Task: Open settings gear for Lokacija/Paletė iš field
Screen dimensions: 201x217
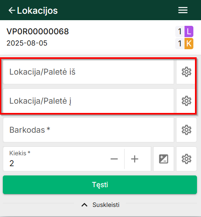Action: click(187, 72)
